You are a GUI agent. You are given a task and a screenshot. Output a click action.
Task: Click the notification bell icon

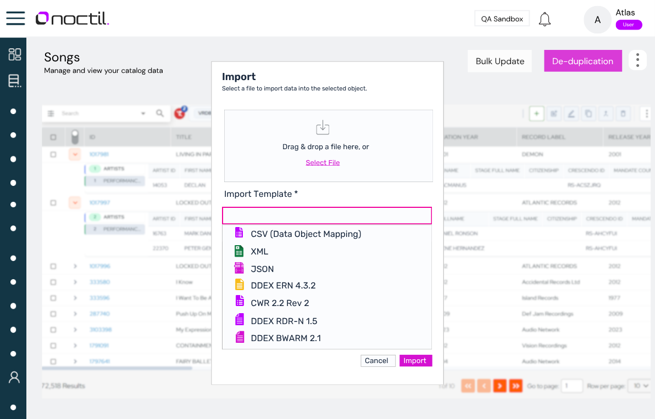pyautogui.click(x=545, y=19)
